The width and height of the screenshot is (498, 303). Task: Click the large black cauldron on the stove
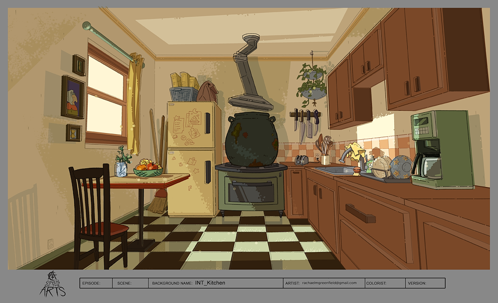pos(252,139)
